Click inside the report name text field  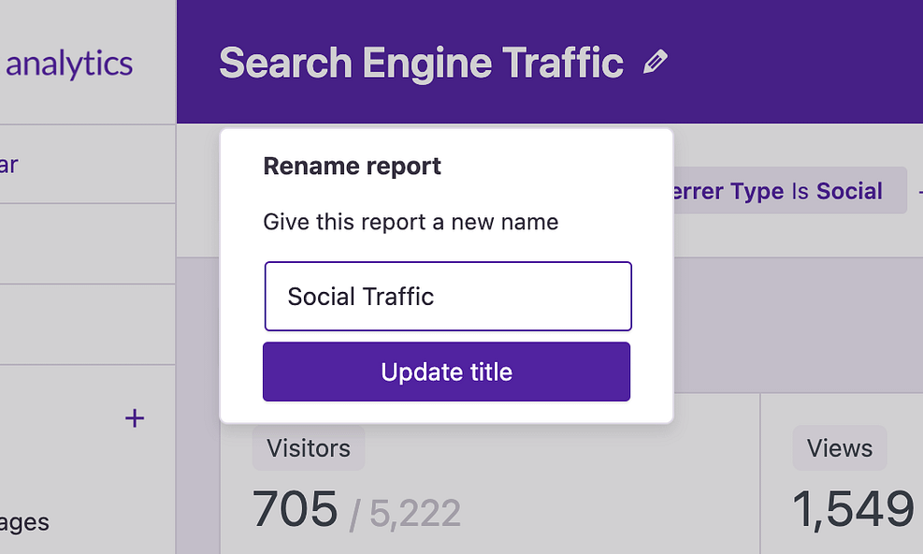tap(447, 296)
